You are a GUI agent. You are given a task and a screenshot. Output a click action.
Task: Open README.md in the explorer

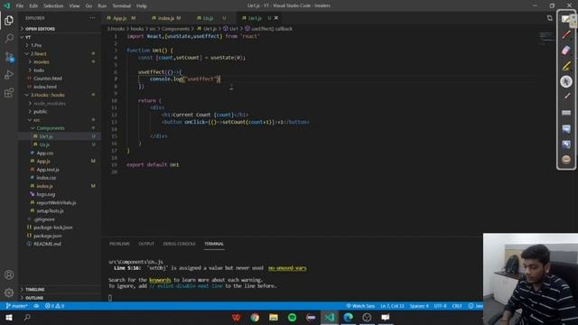click(x=60, y=244)
